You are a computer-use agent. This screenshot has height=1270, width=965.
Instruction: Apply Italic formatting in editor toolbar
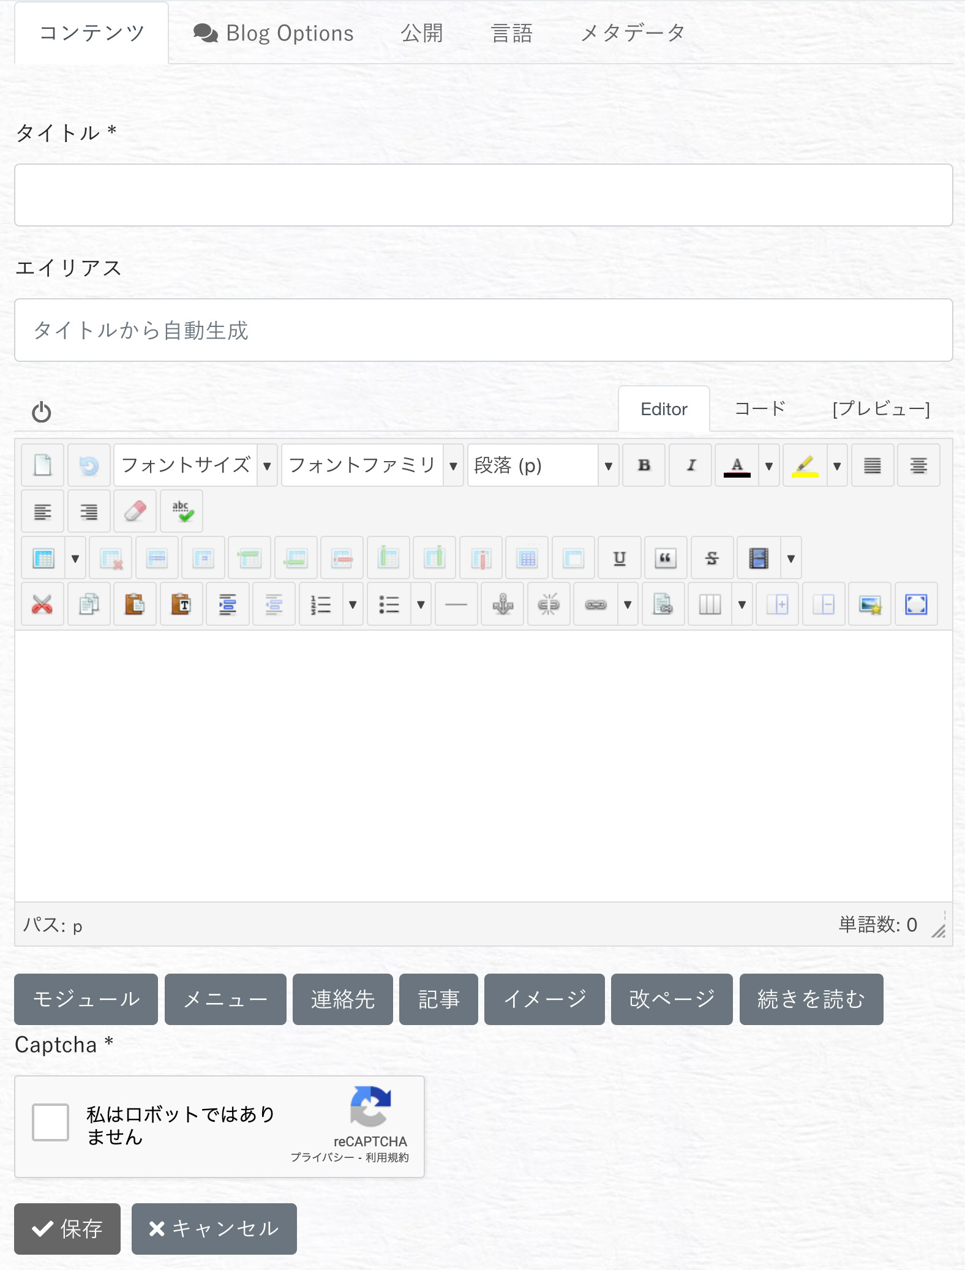point(690,465)
